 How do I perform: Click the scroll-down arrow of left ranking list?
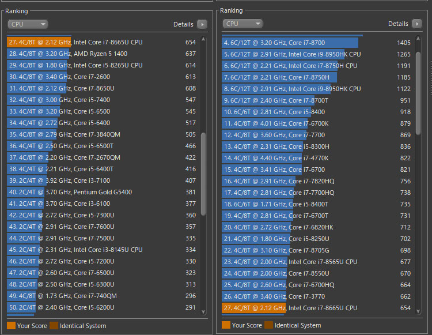point(203,311)
